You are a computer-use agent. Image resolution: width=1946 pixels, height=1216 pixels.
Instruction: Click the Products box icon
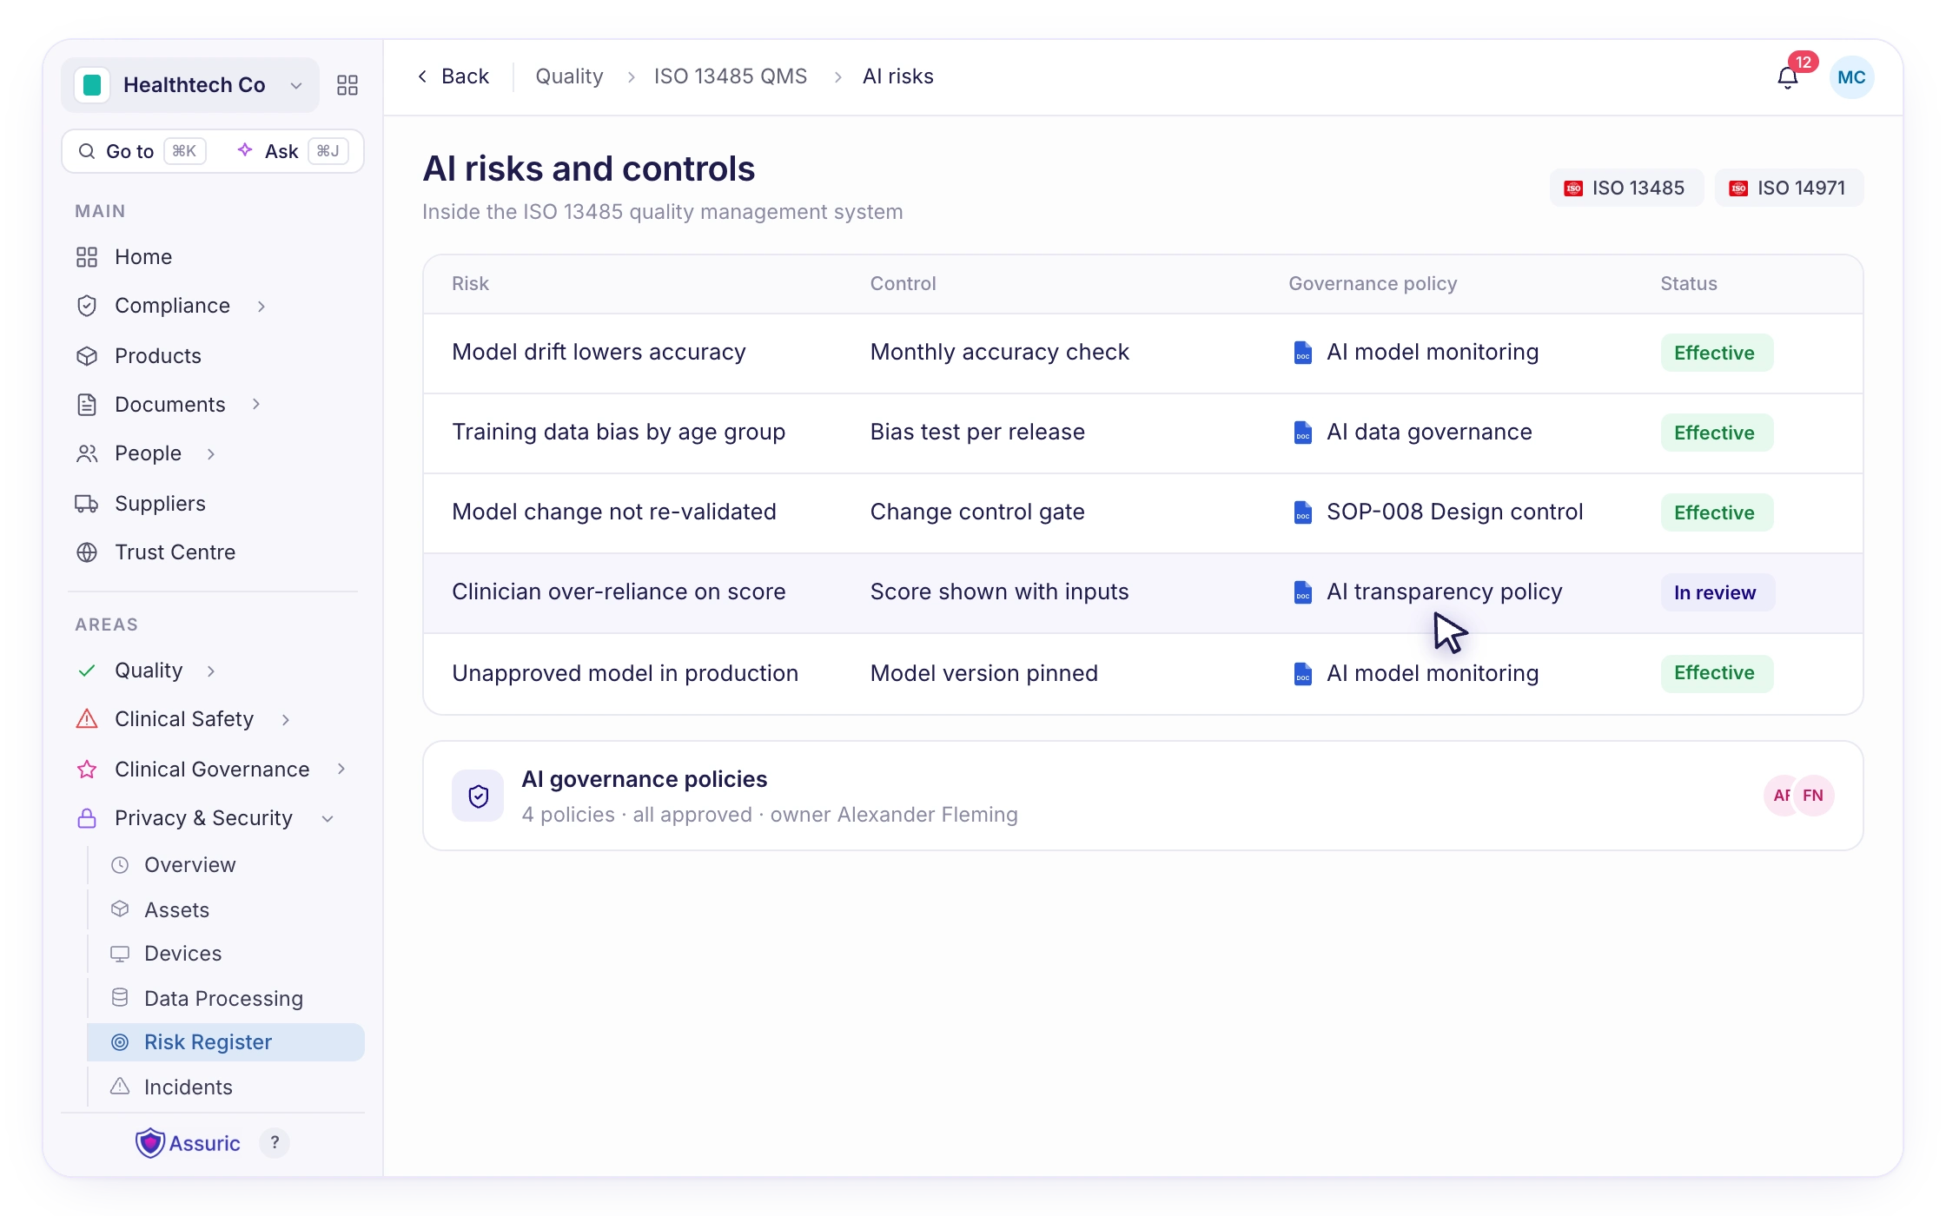[87, 356]
